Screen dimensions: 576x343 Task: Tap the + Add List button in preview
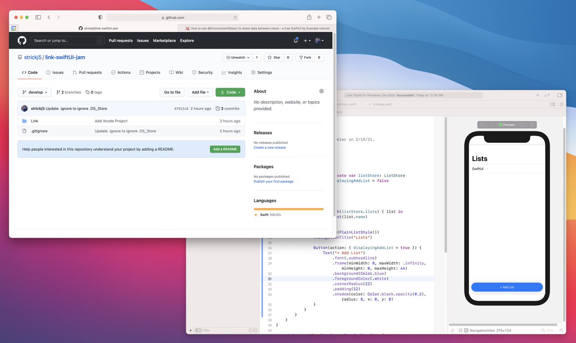pyautogui.click(x=507, y=287)
